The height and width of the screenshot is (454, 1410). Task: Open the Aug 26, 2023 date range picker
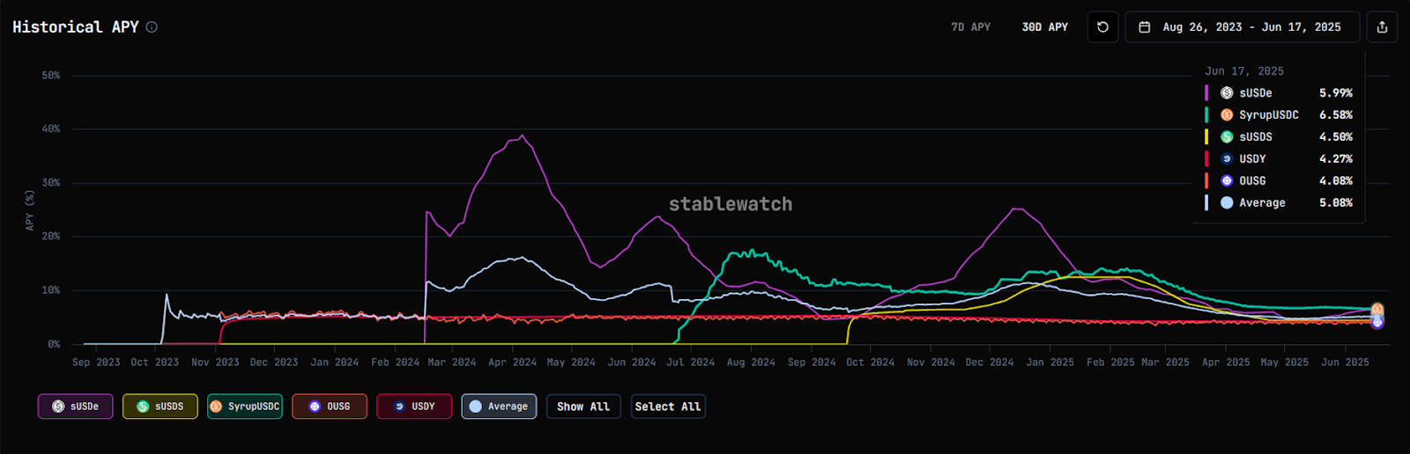1250,27
